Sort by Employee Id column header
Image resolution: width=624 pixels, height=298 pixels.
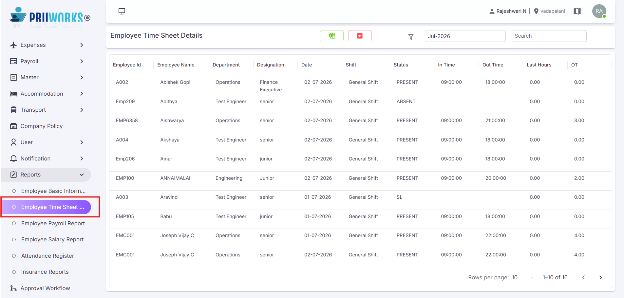pyautogui.click(x=127, y=65)
